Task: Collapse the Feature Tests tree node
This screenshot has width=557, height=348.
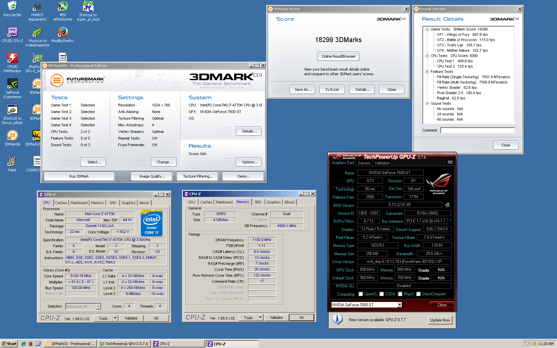Action: coord(427,72)
